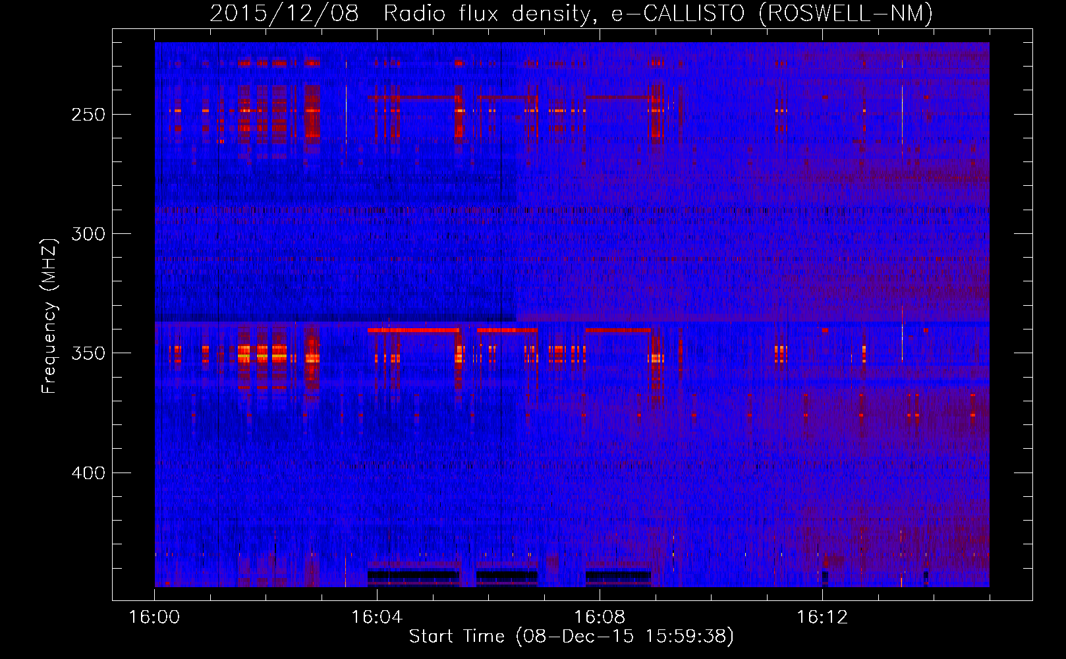Click the 250 frequency tick label
The height and width of the screenshot is (659, 1066).
[88, 114]
